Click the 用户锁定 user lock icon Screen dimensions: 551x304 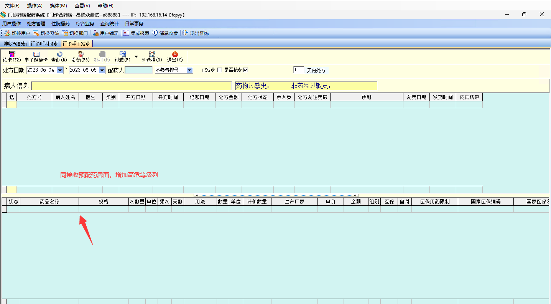pyautogui.click(x=95, y=33)
